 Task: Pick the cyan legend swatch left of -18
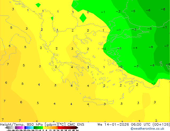(32, 128)
